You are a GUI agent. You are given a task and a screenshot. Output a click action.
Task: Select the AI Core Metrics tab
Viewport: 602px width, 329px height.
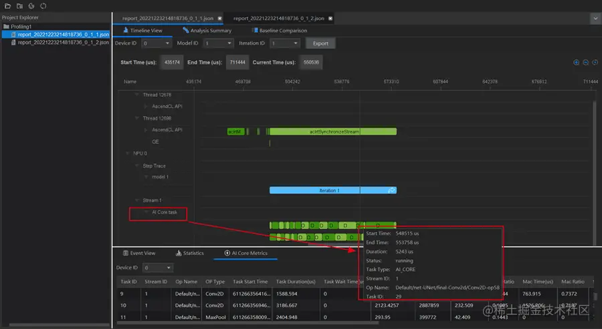[245, 253]
